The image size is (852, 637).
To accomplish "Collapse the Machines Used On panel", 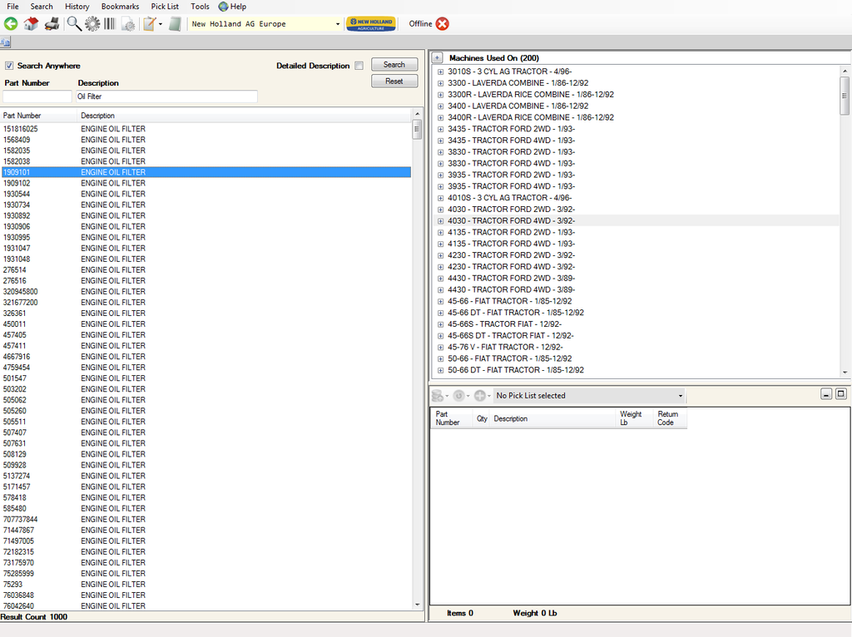I will pyautogui.click(x=437, y=58).
